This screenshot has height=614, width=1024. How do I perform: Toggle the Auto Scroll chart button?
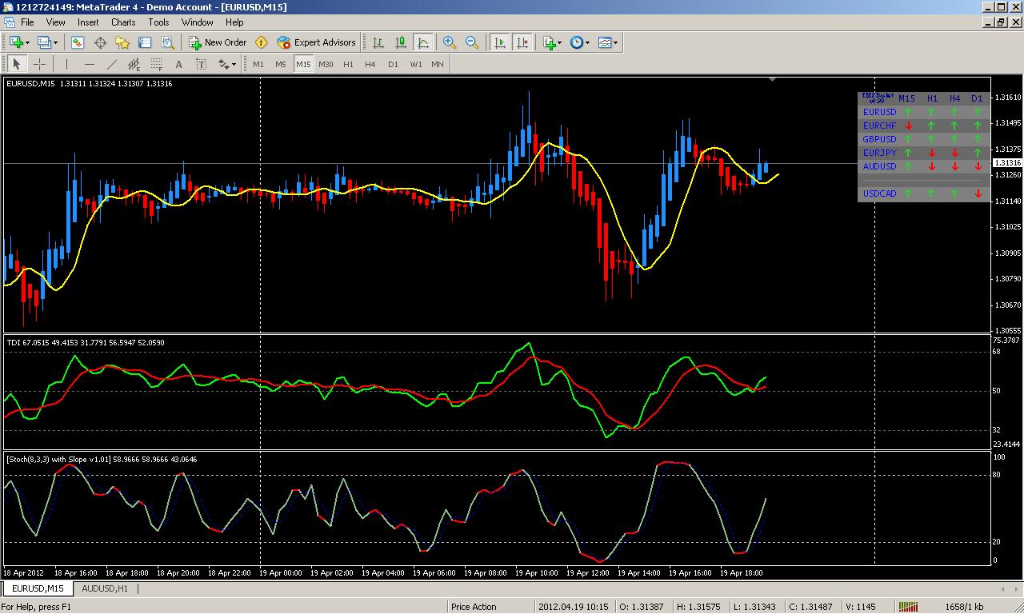tap(500, 42)
